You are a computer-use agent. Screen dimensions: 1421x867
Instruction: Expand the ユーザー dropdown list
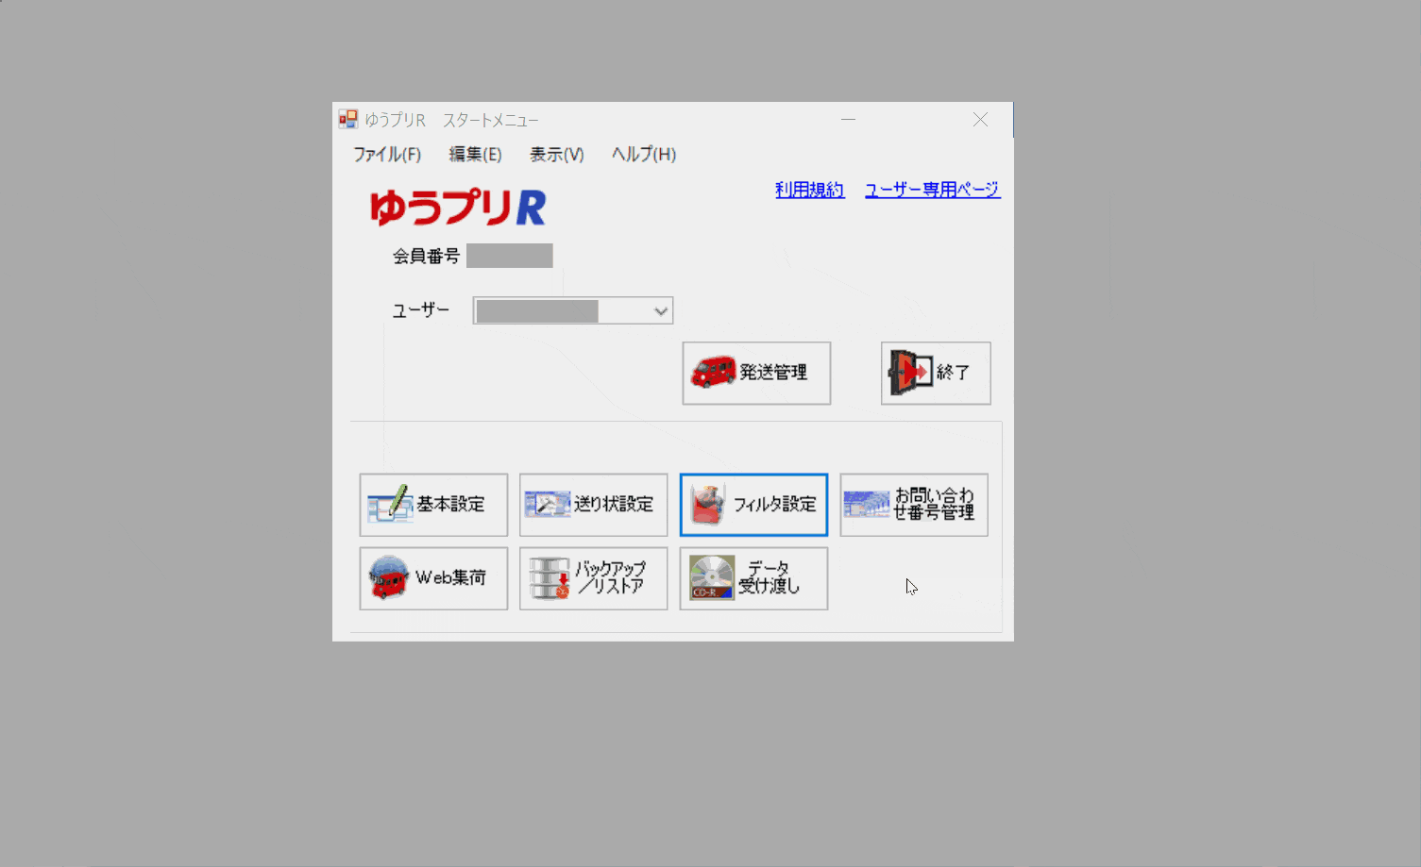click(661, 311)
